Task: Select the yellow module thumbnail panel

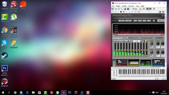Action: (x=134, y=63)
